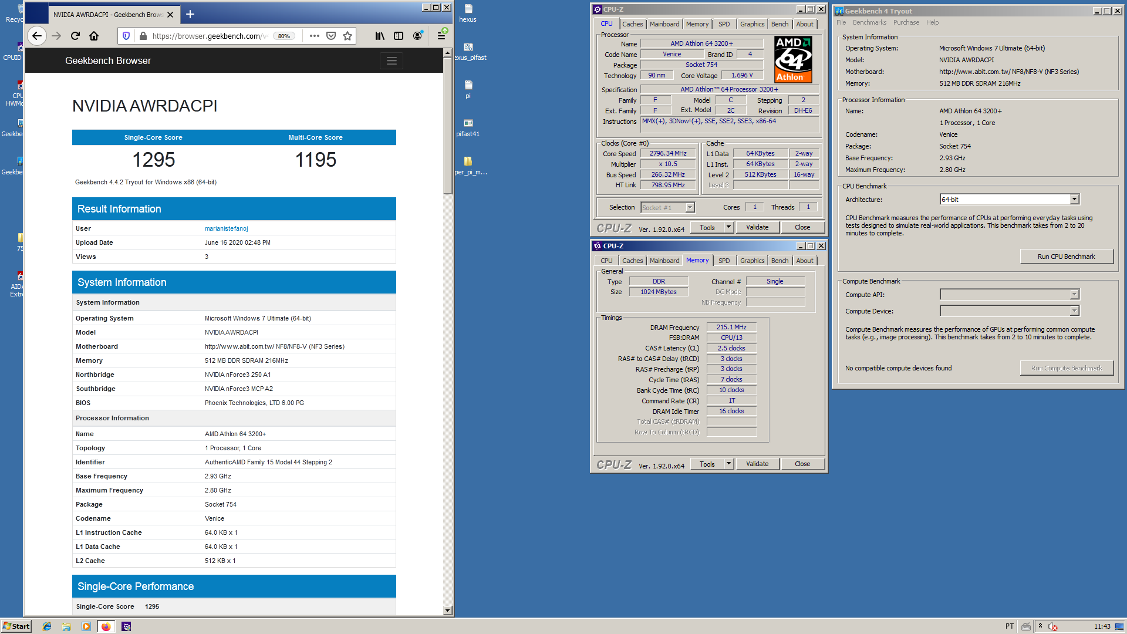This screenshot has height=634, width=1127.
Task: Switch to Mainboard tab in top CPU-Z
Action: pos(664,24)
